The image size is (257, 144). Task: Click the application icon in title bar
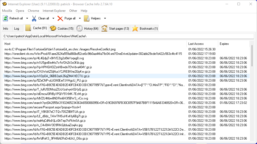(4, 4)
